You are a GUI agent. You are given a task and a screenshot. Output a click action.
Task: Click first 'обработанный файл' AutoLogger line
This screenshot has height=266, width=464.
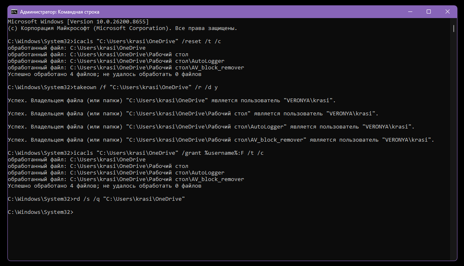(x=116, y=61)
